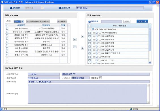Click the 업무정보 column header
The image size is (160, 111).
pos(46,25)
